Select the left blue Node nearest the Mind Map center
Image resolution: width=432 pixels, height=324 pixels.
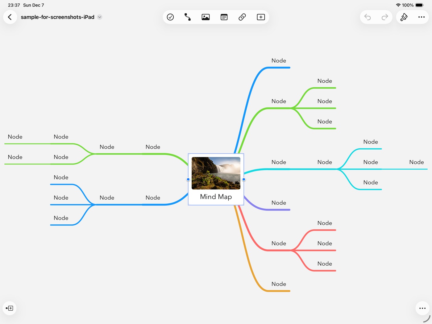point(153,198)
